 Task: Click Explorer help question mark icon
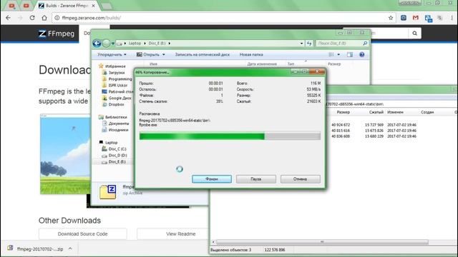tap(361, 54)
